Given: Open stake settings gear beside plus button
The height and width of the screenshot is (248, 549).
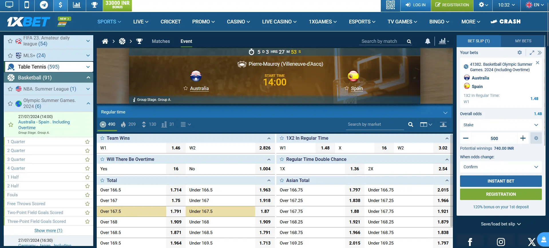Looking at the screenshot, I should point(536,138).
